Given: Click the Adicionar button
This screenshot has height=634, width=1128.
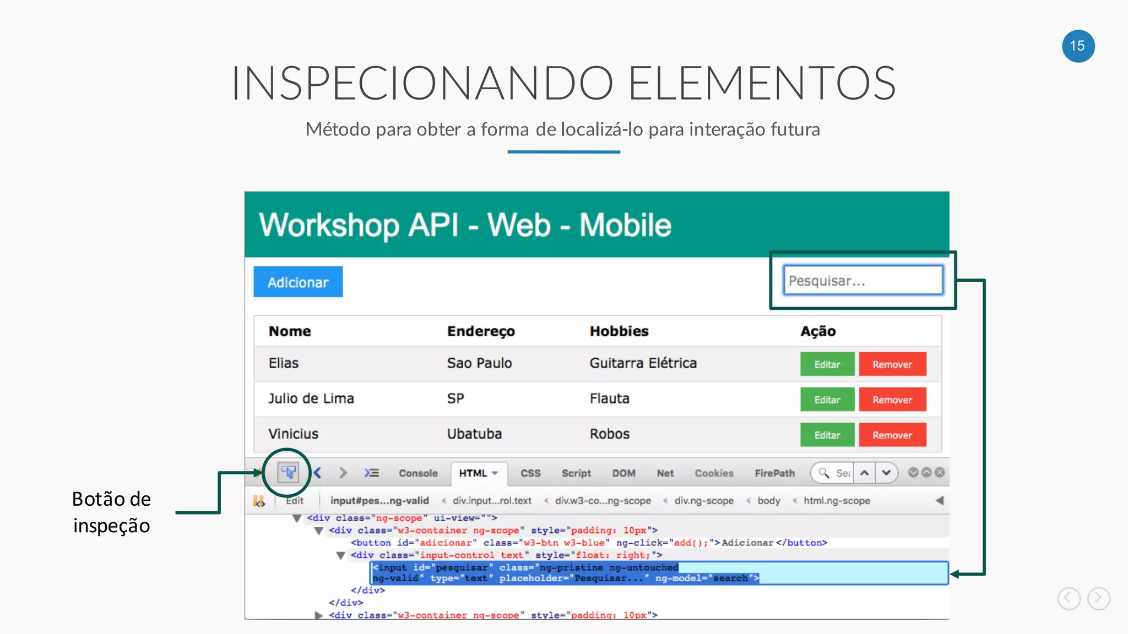Looking at the screenshot, I should (x=298, y=282).
